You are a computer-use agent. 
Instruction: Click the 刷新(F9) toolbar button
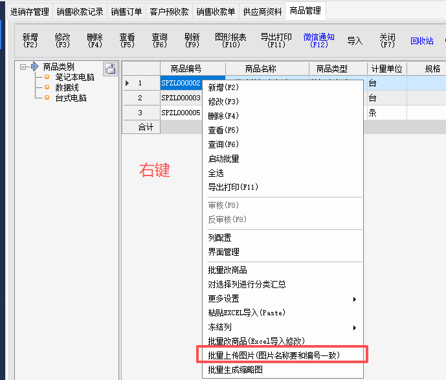pyautogui.click(x=192, y=41)
